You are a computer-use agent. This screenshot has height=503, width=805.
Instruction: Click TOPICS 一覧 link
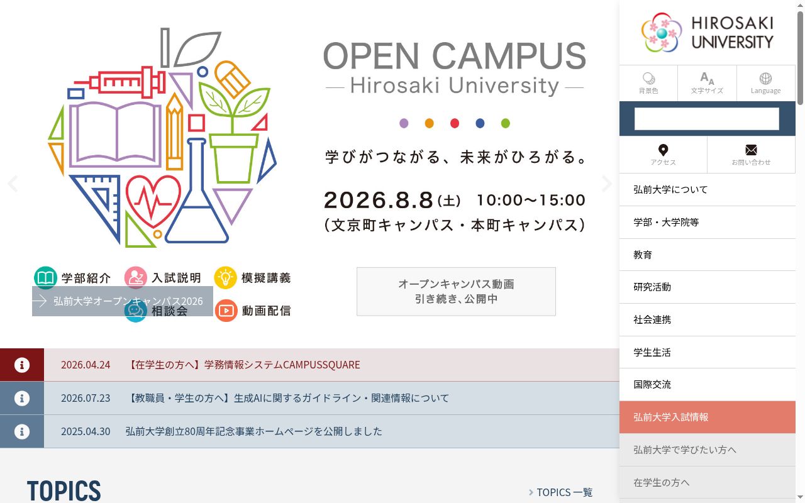560,492
